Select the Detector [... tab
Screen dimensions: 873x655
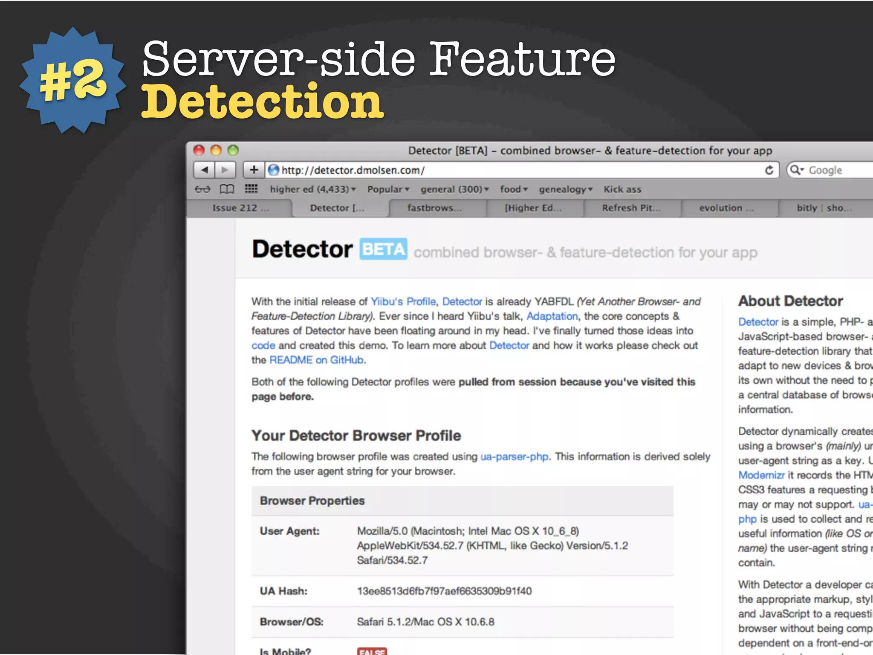tap(340, 208)
